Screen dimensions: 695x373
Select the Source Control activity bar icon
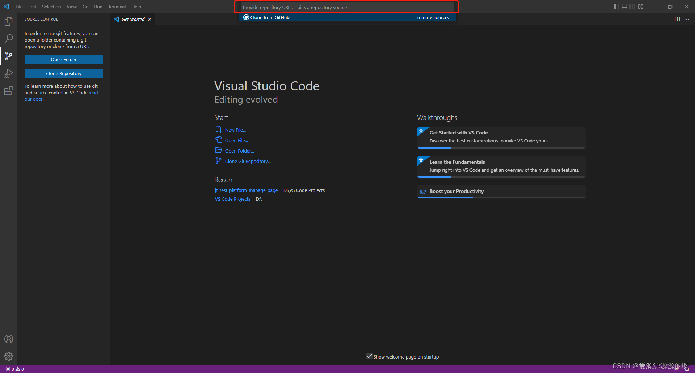(x=9, y=56)
